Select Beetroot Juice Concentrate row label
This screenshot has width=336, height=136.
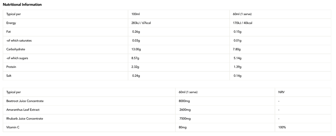25,101
